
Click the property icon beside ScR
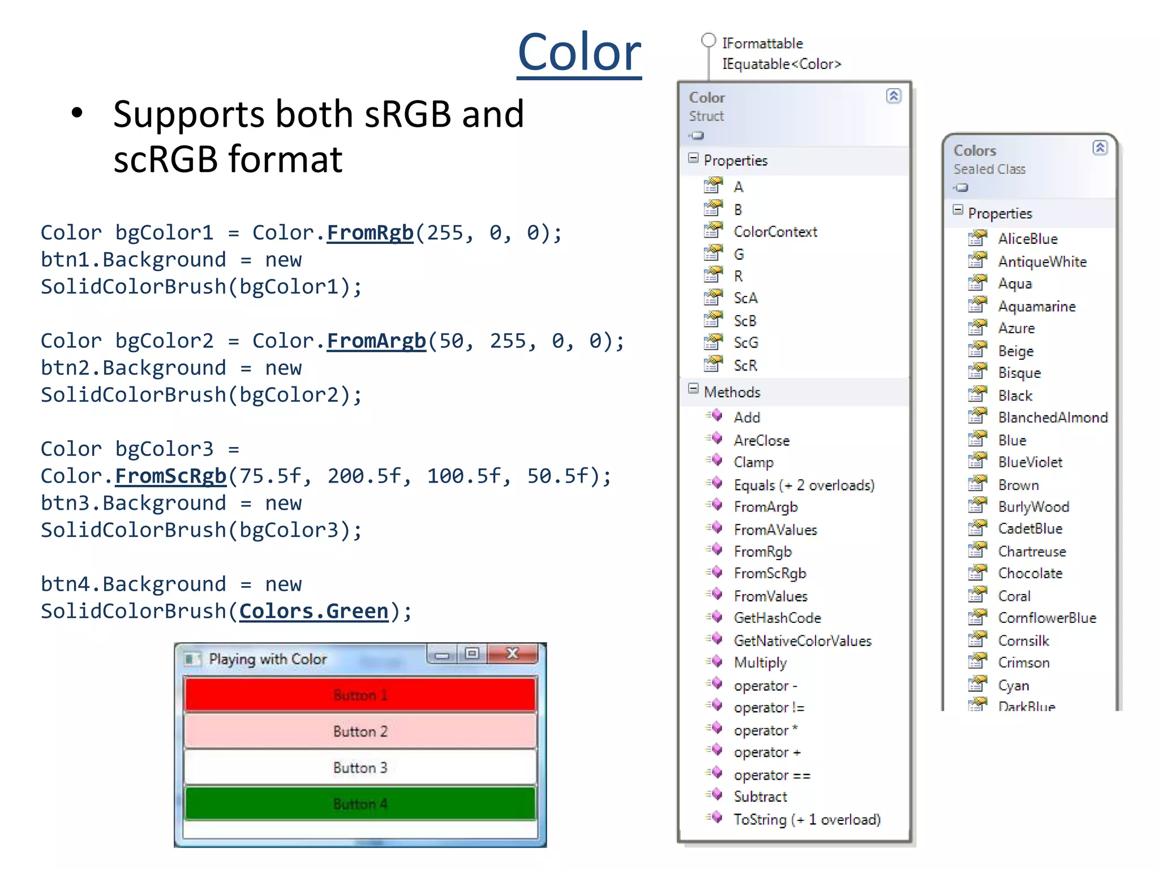(713, 364)
